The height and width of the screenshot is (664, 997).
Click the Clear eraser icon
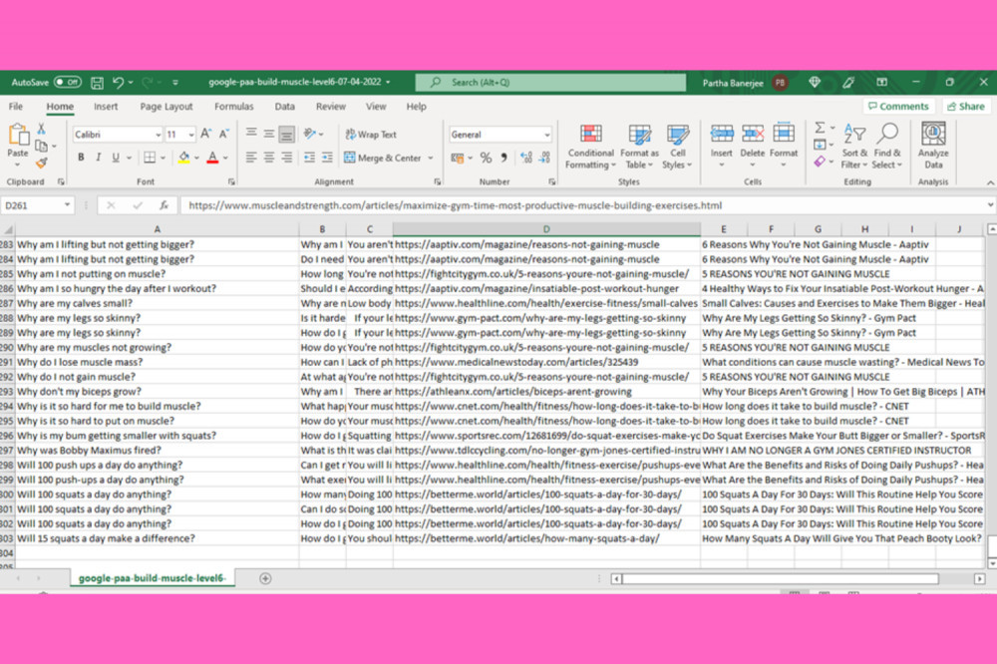[x=820, y=162]
